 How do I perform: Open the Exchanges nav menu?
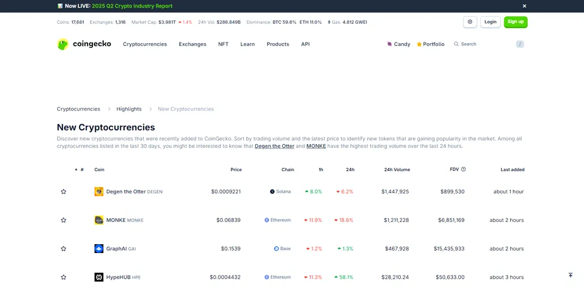point(192,44)
